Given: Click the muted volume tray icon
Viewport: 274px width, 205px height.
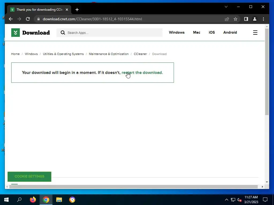Looking at the screenshot, I should [x=239, y=200].
